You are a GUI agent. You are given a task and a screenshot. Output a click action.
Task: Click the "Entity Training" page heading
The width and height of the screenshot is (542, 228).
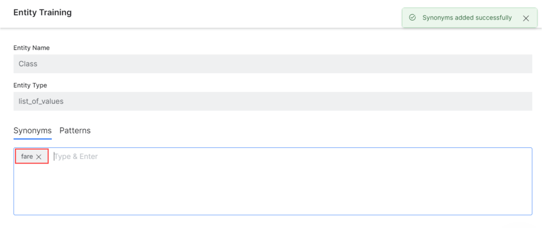tap(42, 12)
